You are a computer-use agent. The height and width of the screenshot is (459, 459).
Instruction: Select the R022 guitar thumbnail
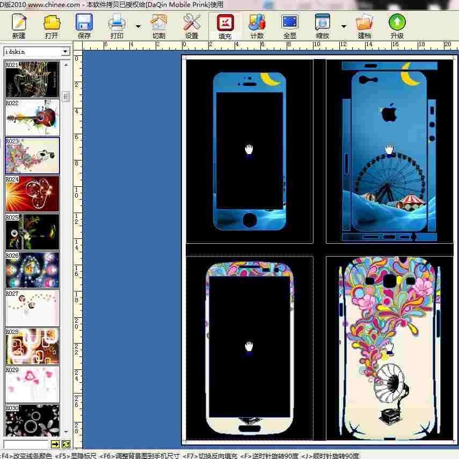pyautogui.click(x=32, y=117)
